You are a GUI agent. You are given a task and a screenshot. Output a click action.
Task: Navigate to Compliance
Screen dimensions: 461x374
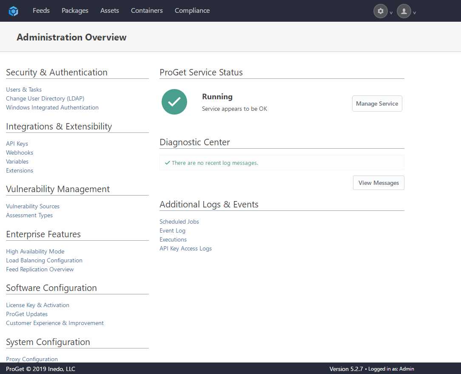click(192, 11)
